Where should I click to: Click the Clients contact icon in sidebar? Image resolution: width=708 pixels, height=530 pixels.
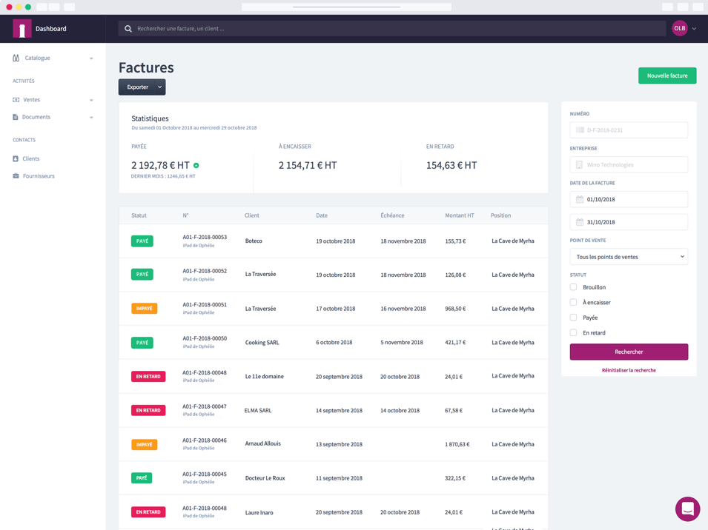tap(16, 158)
